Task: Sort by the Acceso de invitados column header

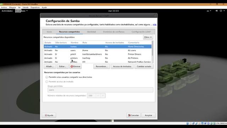Action: [115, 43]
